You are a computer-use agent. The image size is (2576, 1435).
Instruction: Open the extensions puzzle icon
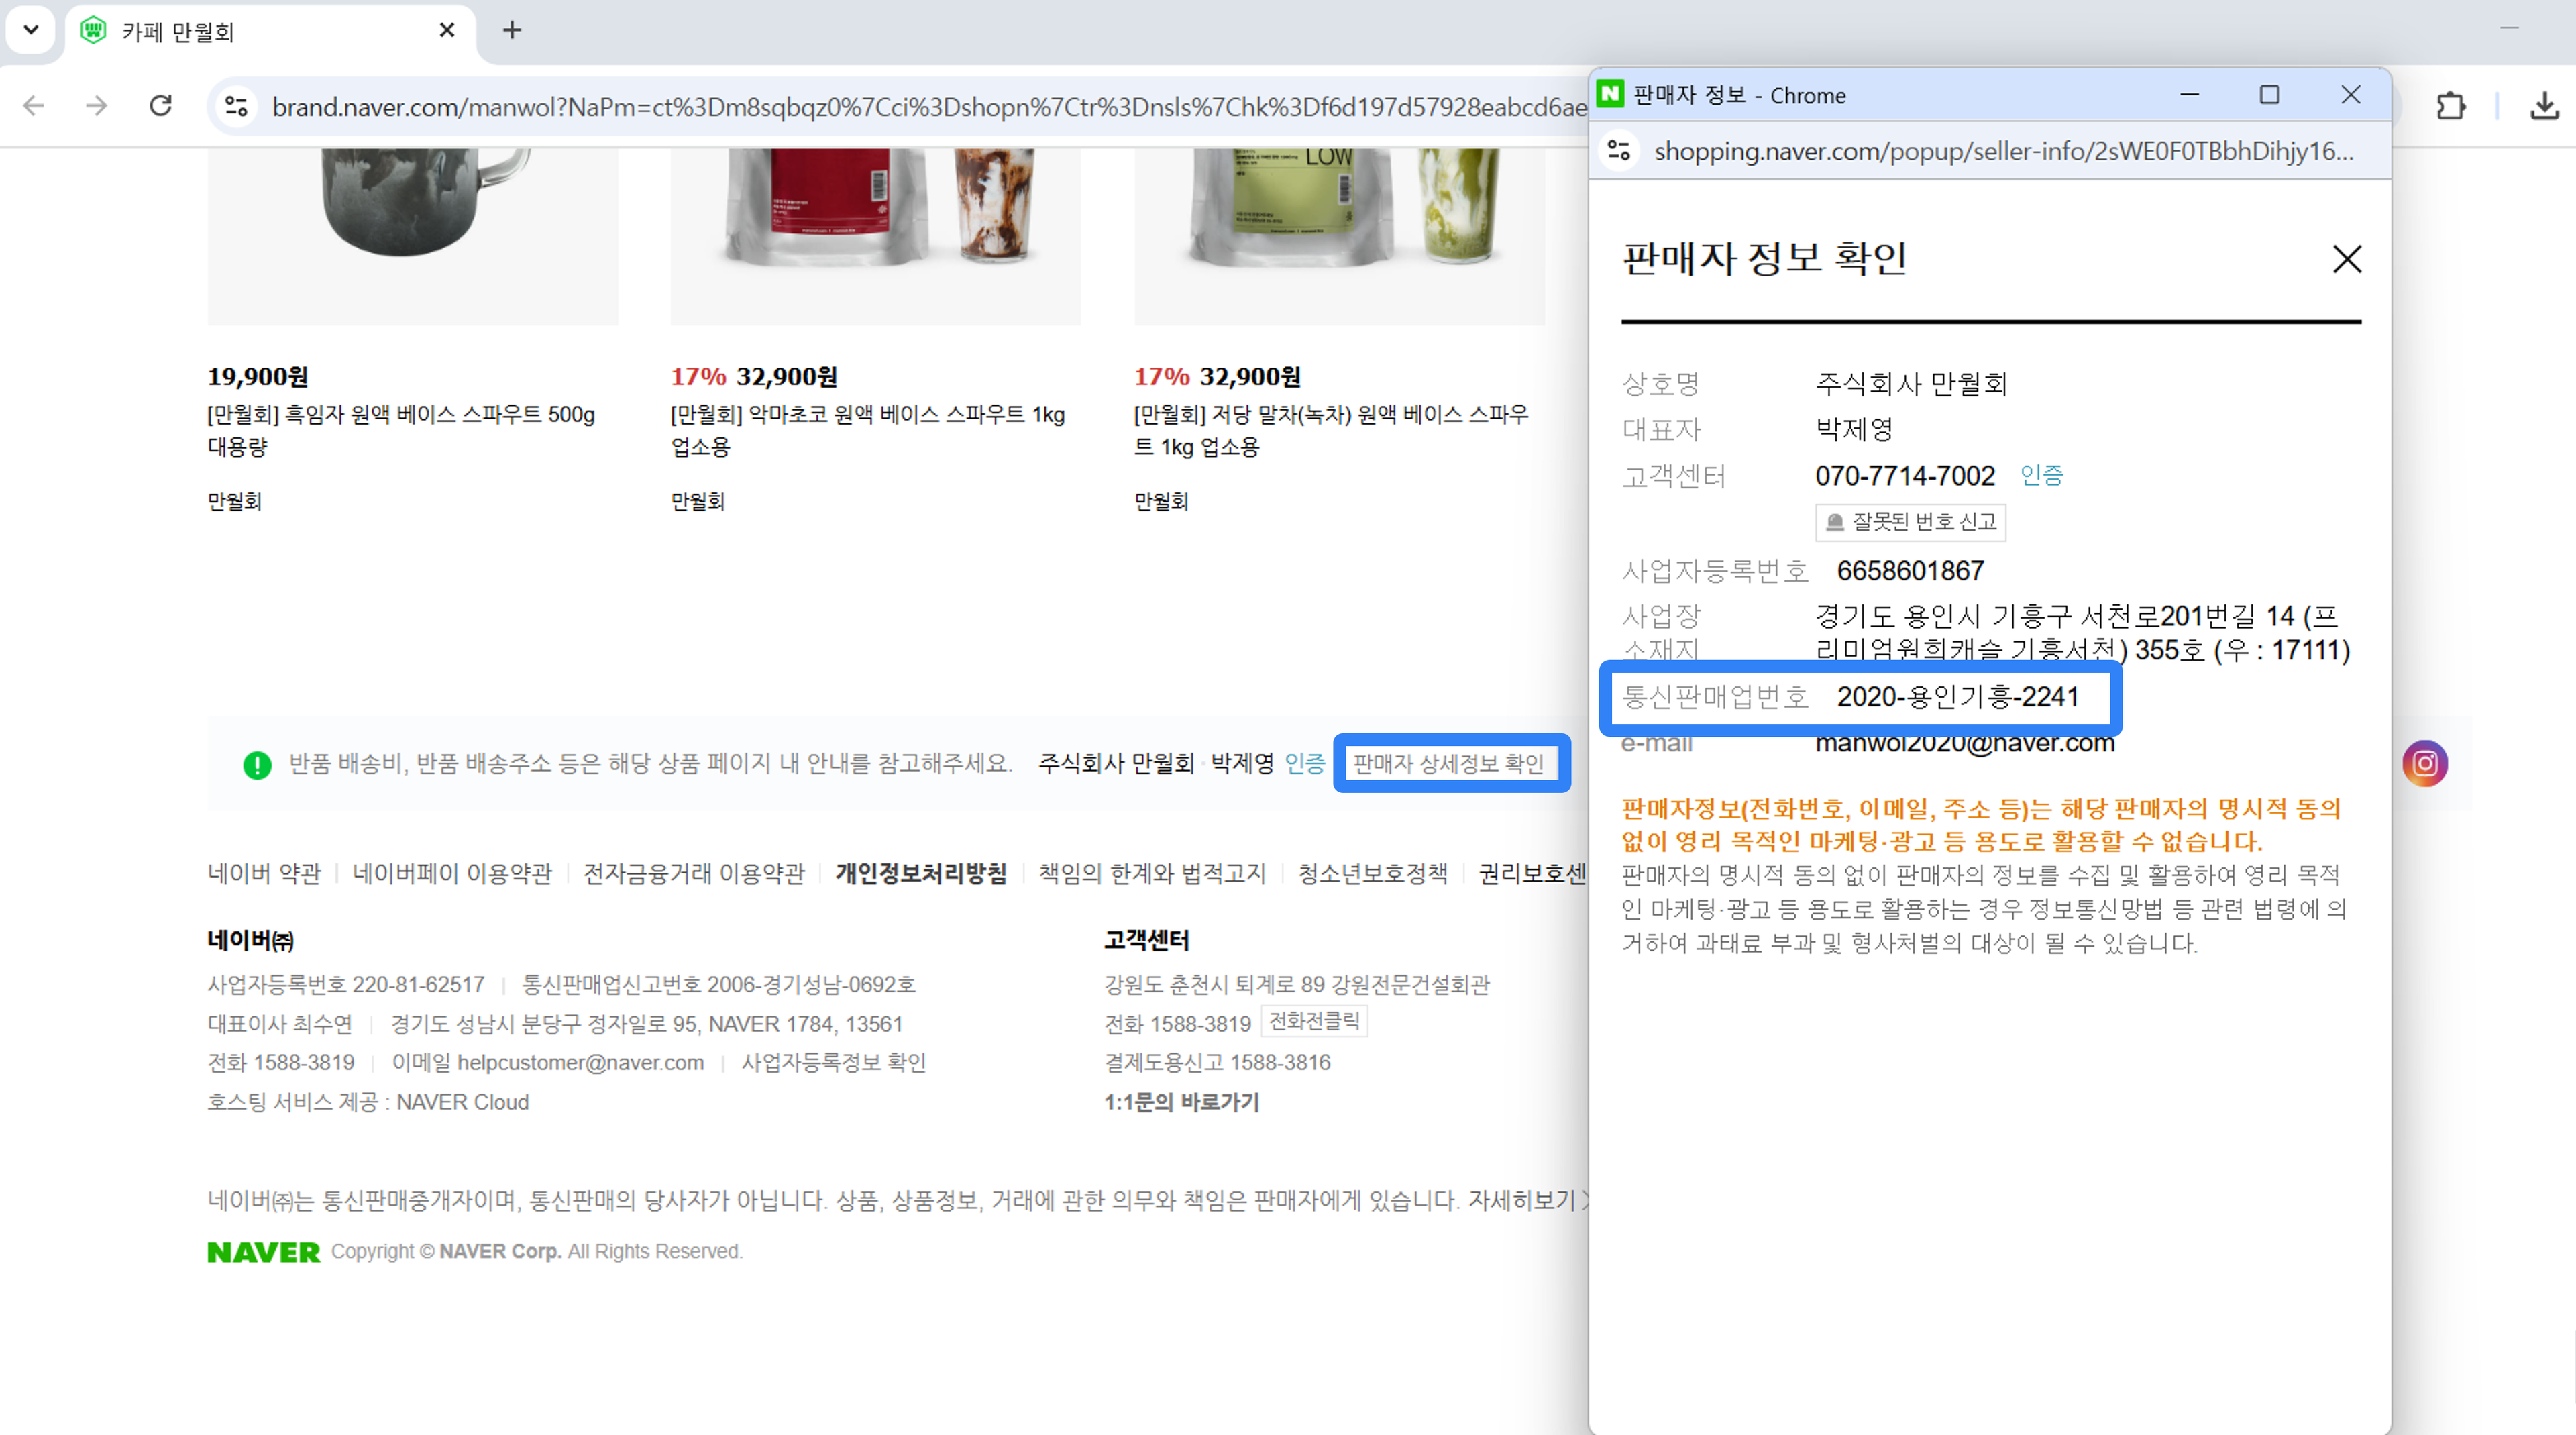click(x=2451, y=106)
